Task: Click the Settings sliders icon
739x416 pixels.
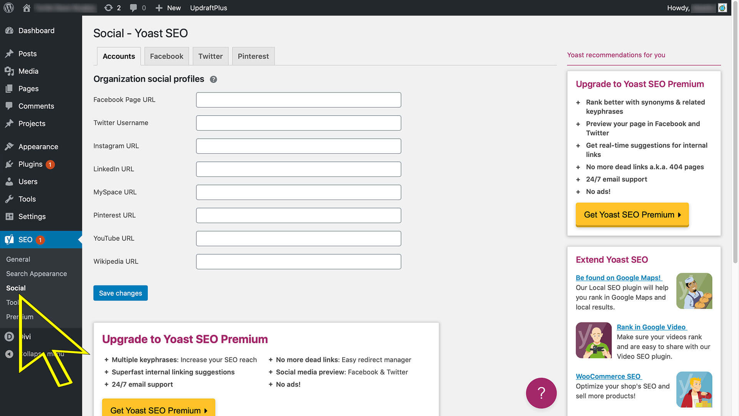Action: [x=9, y=216]
